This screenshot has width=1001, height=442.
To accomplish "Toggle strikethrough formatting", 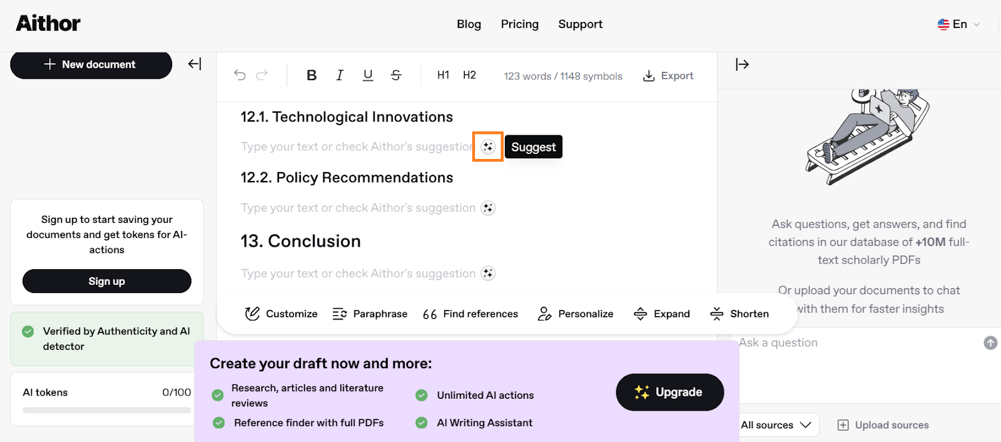I will point(396,75).
